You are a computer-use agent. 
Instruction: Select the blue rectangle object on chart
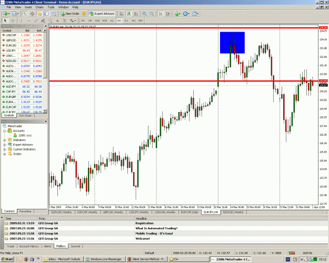point(232,43)
